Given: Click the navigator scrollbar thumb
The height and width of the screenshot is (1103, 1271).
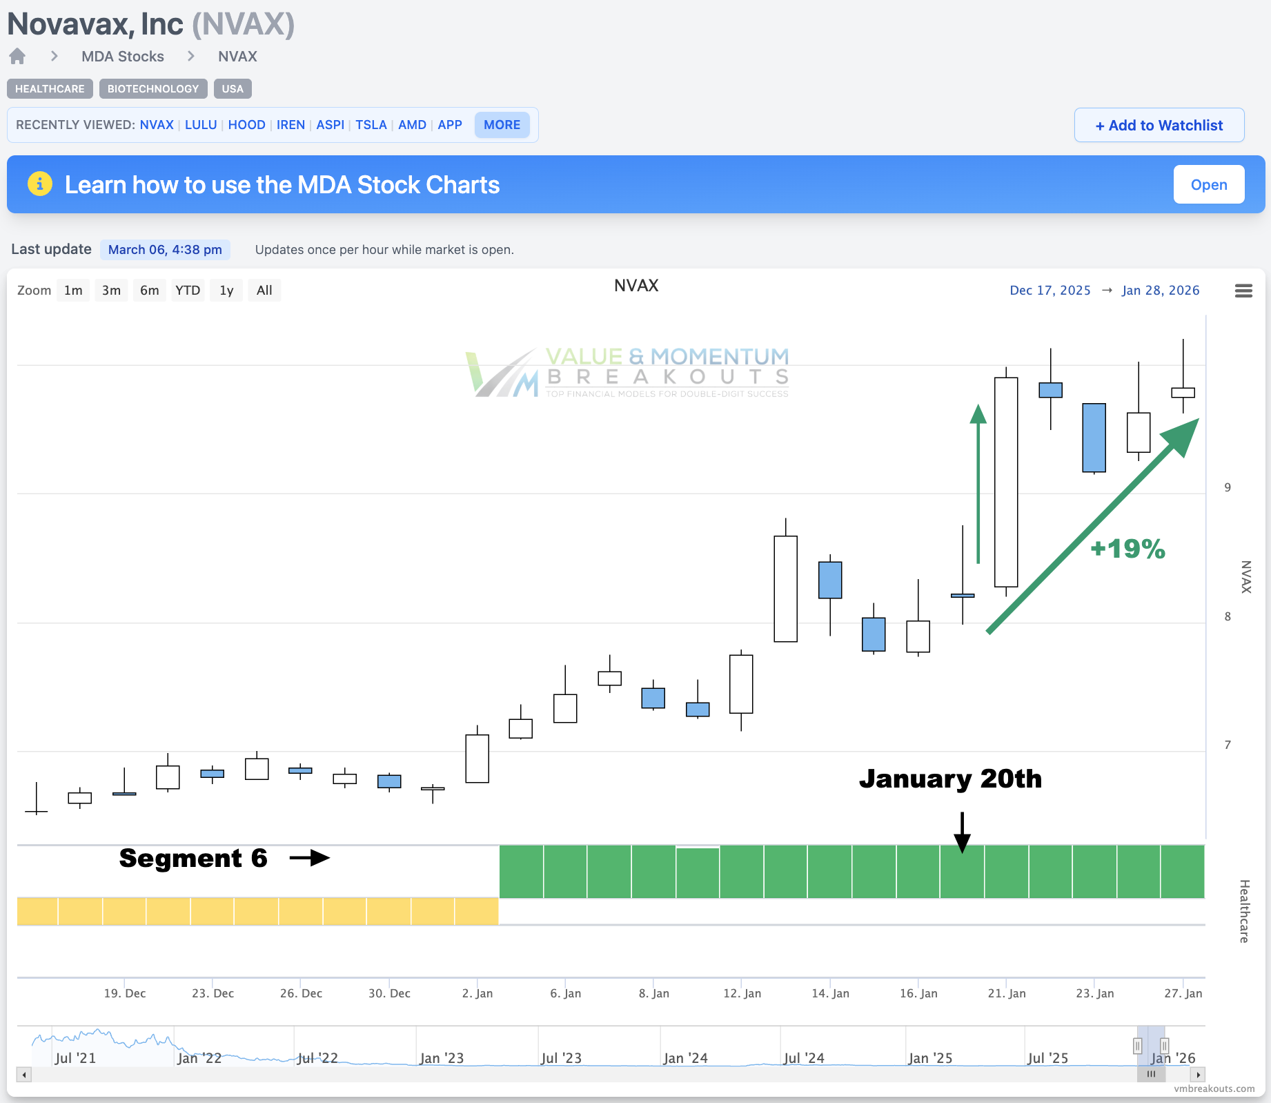Looking at the screenshot, I should 1151,1075.
